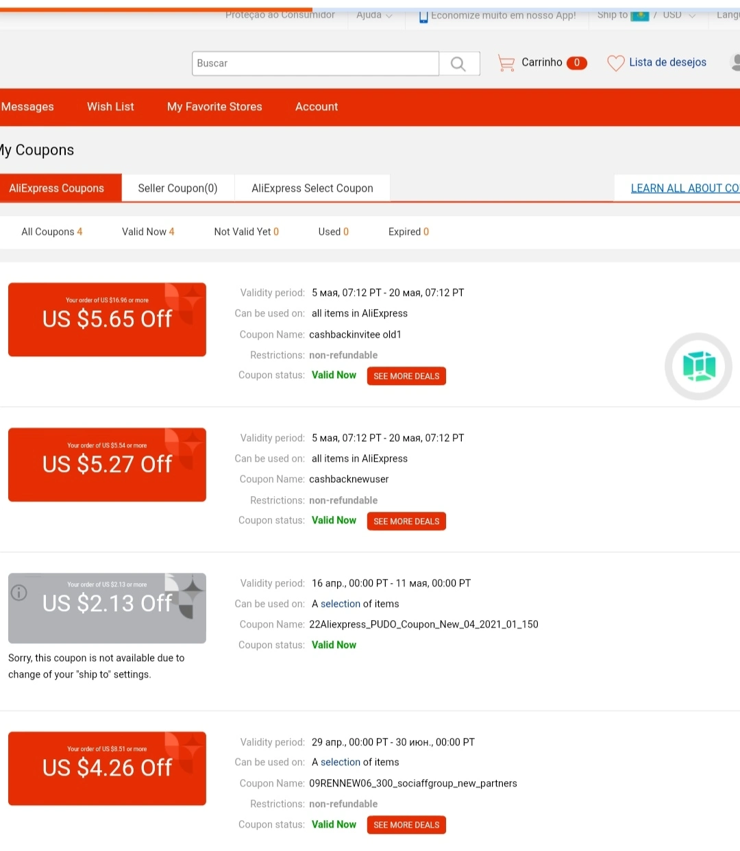Open Carrinho link

point(542,62)
